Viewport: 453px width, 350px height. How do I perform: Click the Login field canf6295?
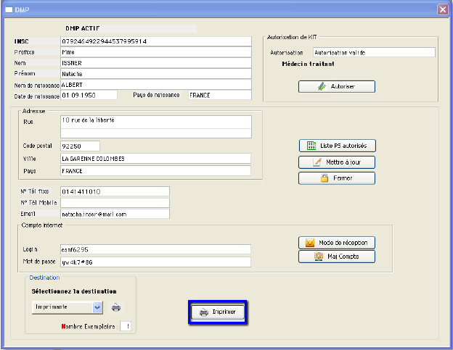click(155, 249)
